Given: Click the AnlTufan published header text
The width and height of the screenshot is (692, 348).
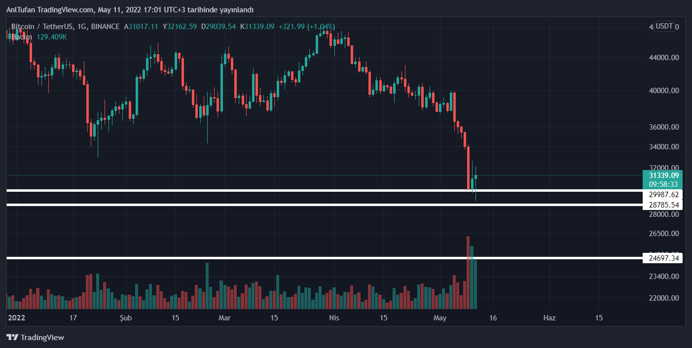Looking at the screenshot, I should (x=130, y=10).
